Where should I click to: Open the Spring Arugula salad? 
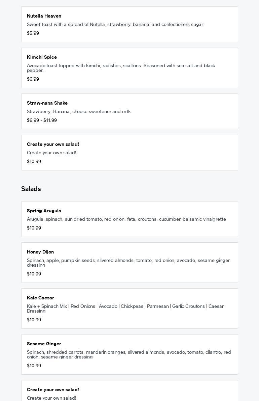click(44, 211)
